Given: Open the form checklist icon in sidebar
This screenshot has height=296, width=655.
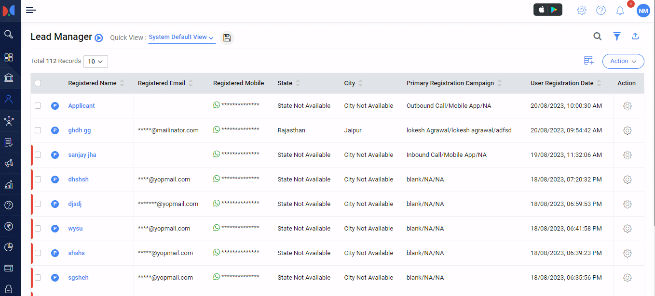Looking at the screenshot, I should (9, 142).
